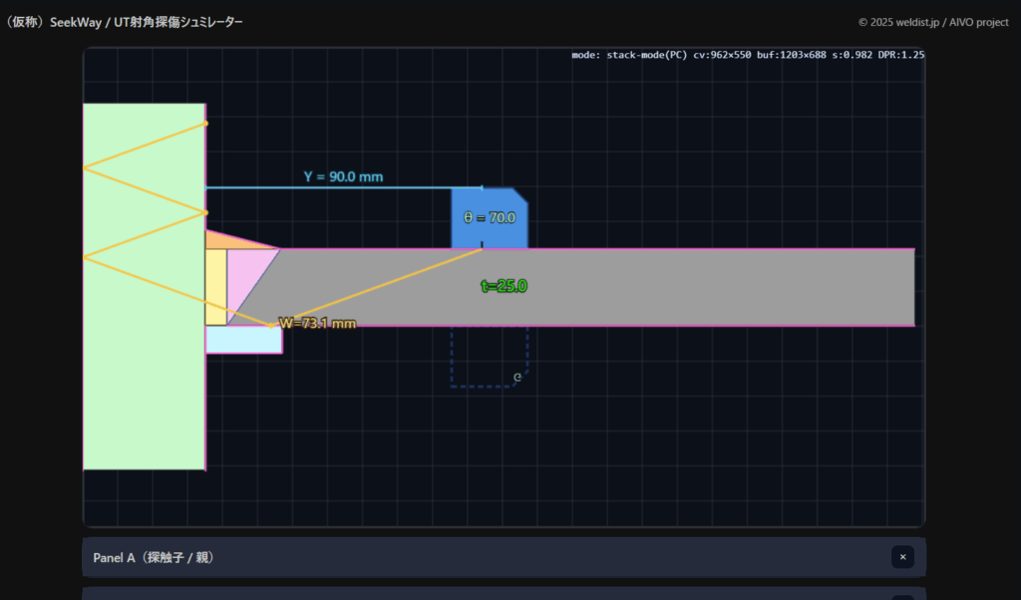Click the θ = 70.0 angle label
1021x600 pixels.
click(489, 217)
